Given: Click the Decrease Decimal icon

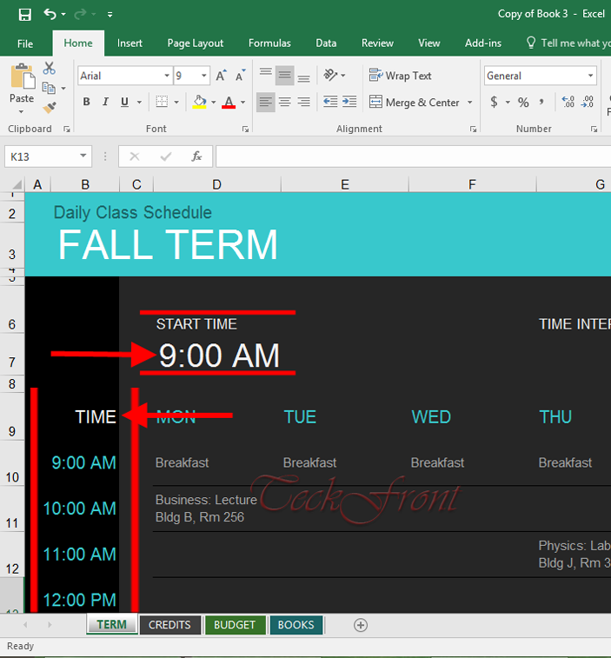Looking at the screenshot, I should pyautogui.click(x=587, y=102).
